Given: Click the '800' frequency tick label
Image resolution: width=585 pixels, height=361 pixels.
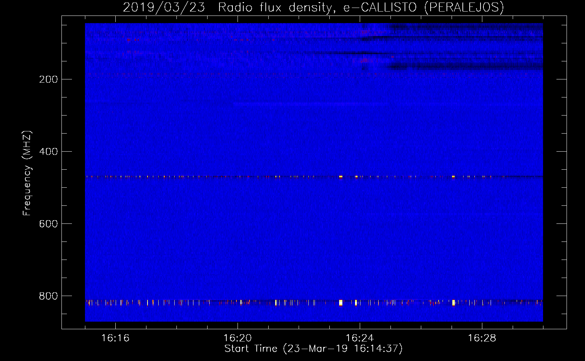Looking at the screenshot, I should pos(48,296).
